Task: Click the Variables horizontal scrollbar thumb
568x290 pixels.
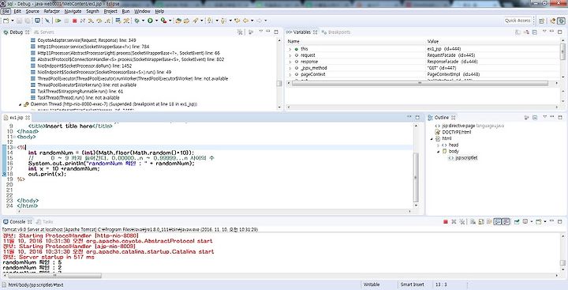Action: point(420,83)
